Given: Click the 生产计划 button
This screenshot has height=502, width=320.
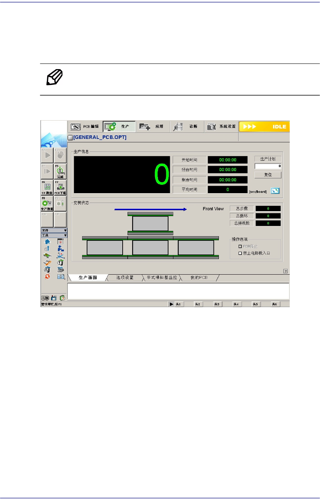Looking at the screenshot, I should tap(268, 159).
